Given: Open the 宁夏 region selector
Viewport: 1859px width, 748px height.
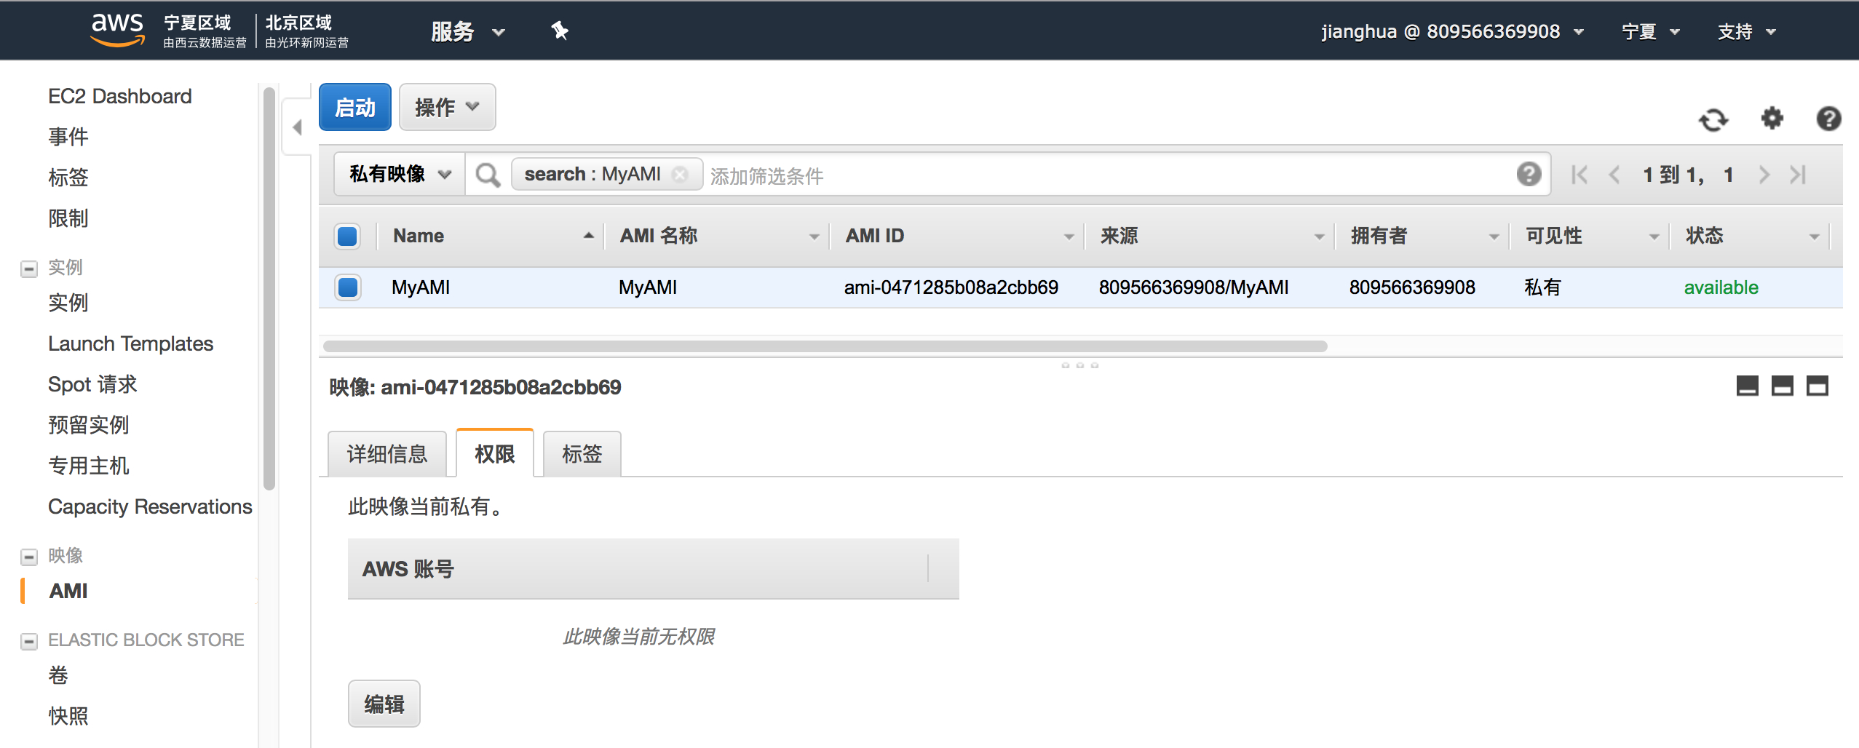Looking at the screenshot, I should (1650, 31).
